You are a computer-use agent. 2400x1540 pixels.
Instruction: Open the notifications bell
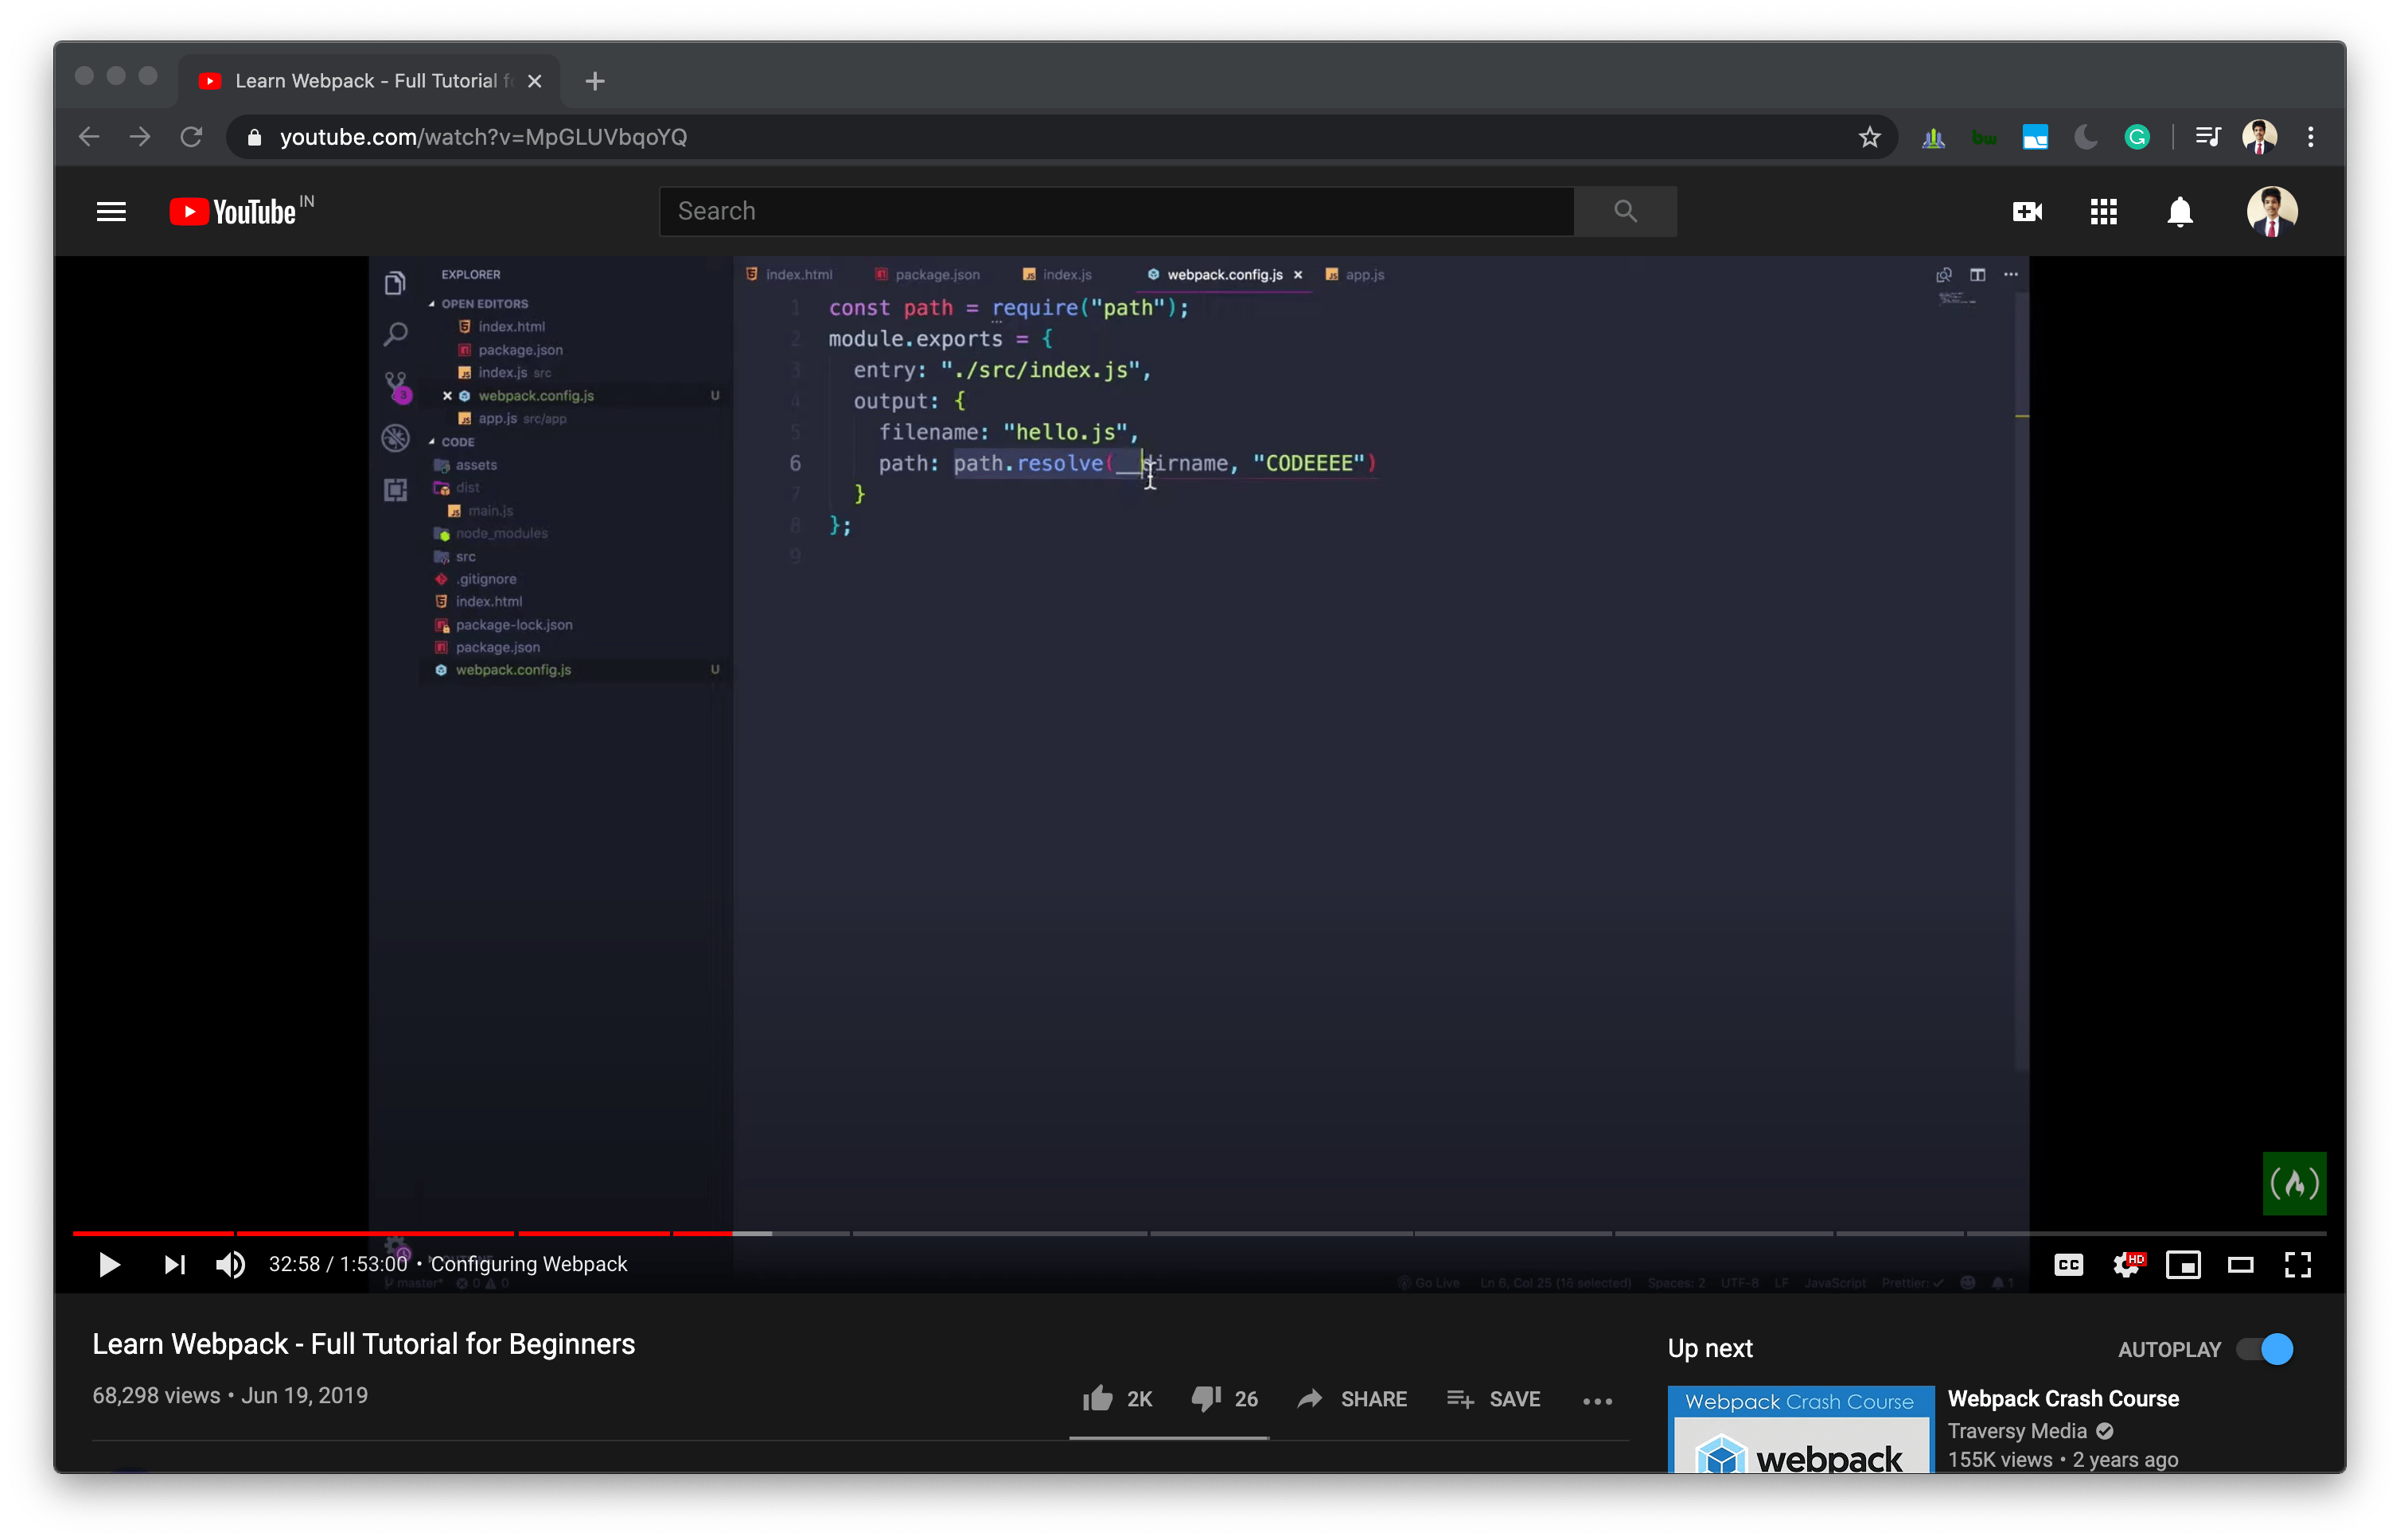coord(2180,211)
